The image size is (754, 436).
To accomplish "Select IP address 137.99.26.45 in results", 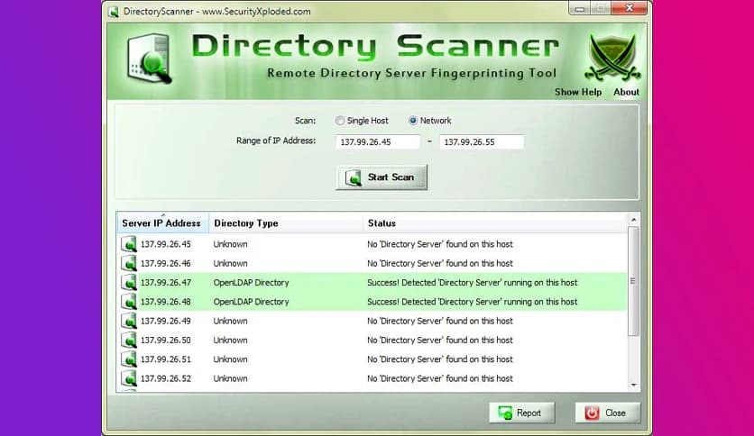I will tap(165, 244).
